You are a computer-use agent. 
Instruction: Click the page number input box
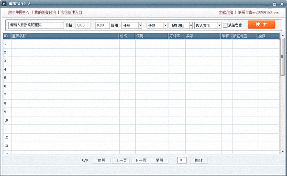(x=182, y=160)
